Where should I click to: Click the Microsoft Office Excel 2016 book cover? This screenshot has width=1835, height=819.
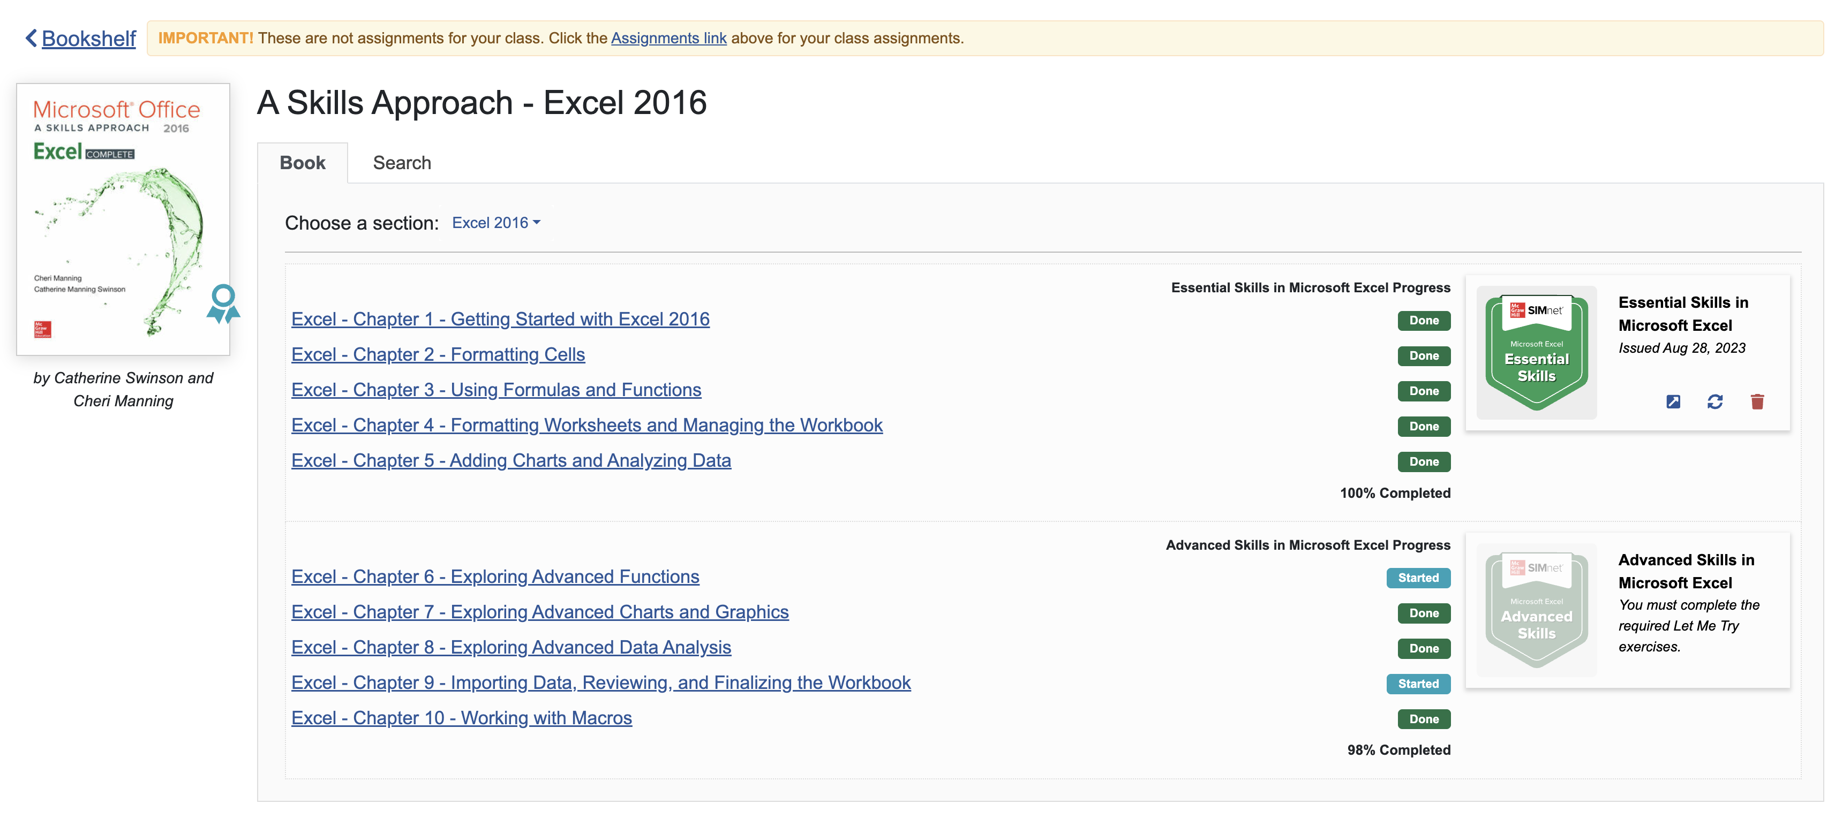click(x=123, y=214)
